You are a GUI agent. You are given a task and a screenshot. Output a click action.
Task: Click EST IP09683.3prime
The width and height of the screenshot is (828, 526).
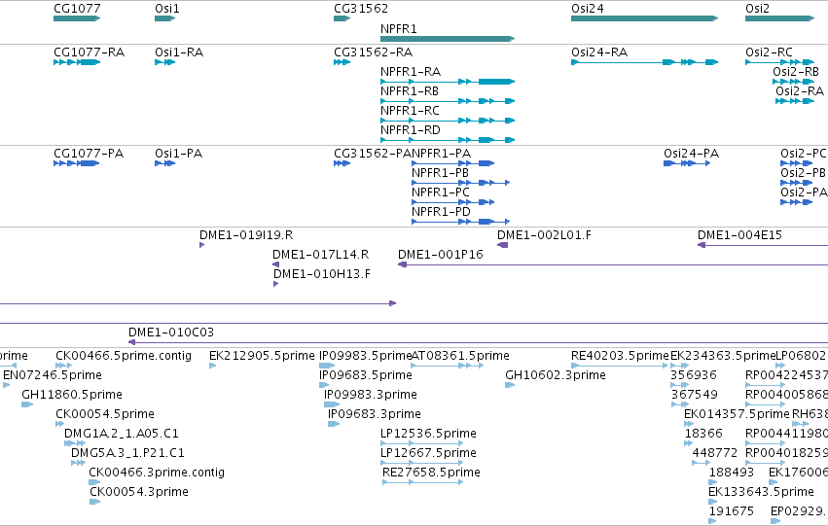(333, 424)
